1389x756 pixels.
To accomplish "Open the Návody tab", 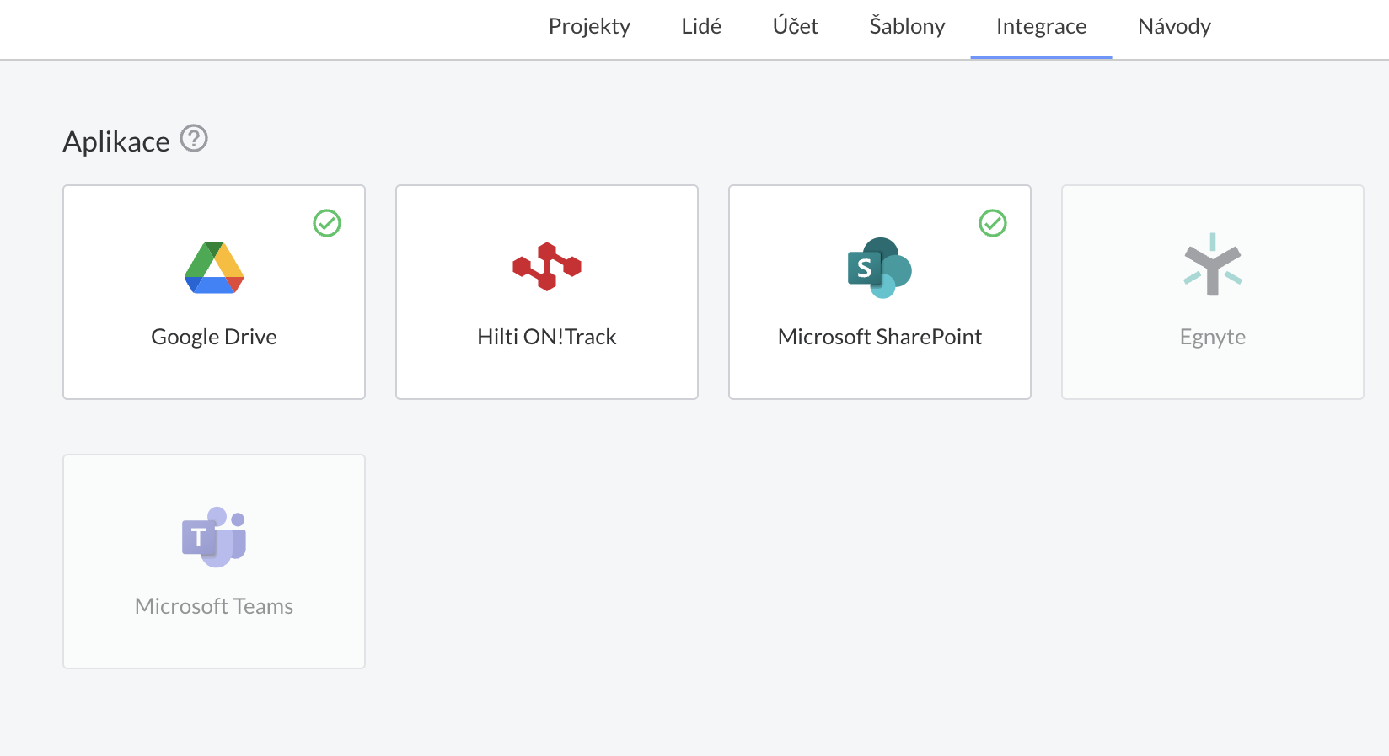I will coord(1174,27).
